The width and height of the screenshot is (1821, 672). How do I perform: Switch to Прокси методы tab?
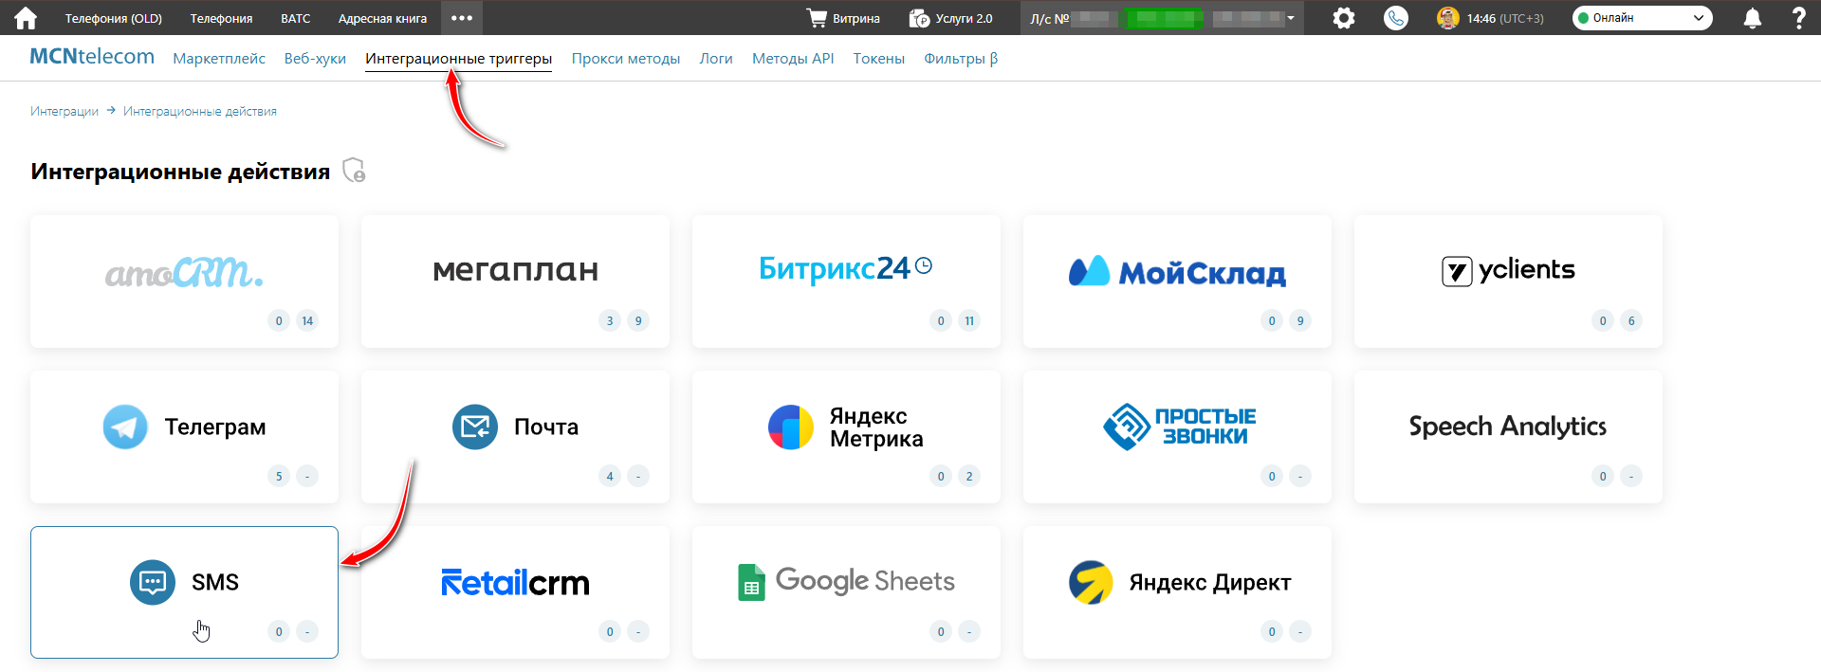pyautogui.click(x=626, y=59)
